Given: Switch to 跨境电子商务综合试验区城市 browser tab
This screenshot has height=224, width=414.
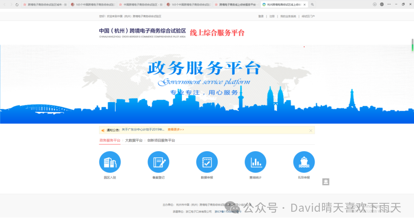Looking at the screenshot, I should 45,5.
